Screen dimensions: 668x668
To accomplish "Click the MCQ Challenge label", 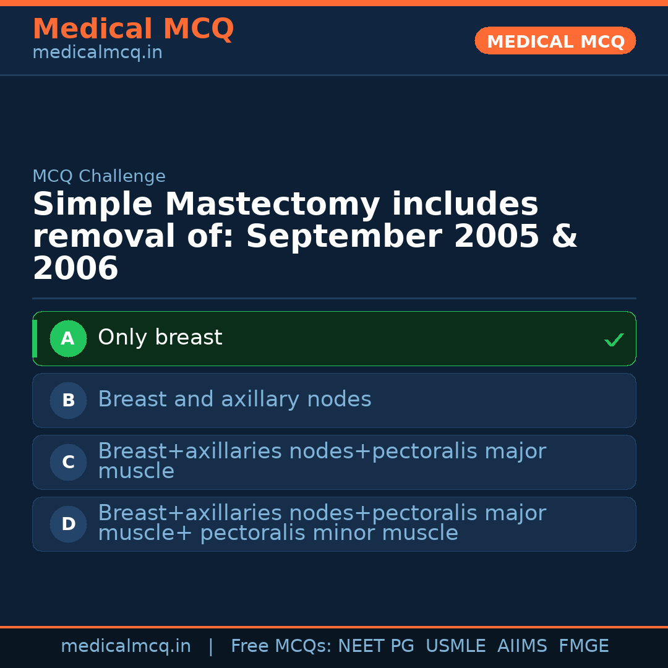I will [x=99, y=176].
